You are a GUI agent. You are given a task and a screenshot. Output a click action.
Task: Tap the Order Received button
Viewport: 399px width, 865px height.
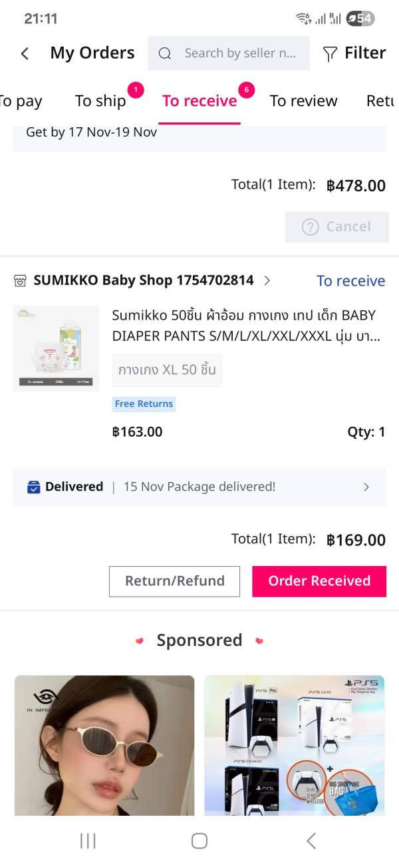coord(319,581)
